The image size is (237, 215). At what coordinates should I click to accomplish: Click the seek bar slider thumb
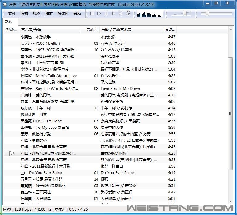[207, 14]
